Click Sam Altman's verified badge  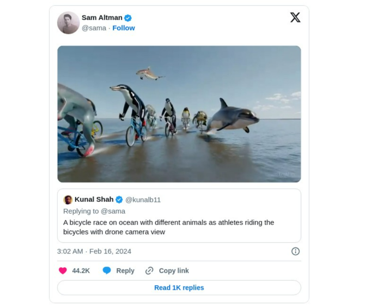[128, 18]
